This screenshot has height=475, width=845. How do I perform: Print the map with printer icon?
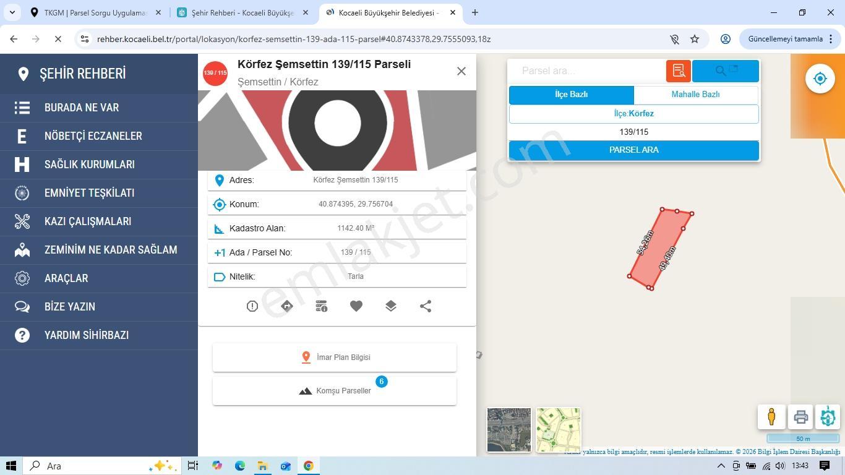(x=800, y=417)
